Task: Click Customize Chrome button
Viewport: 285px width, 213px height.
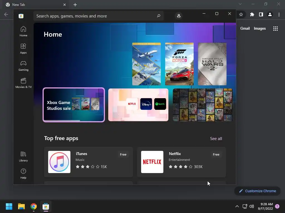Action: (x=257, y=191)
